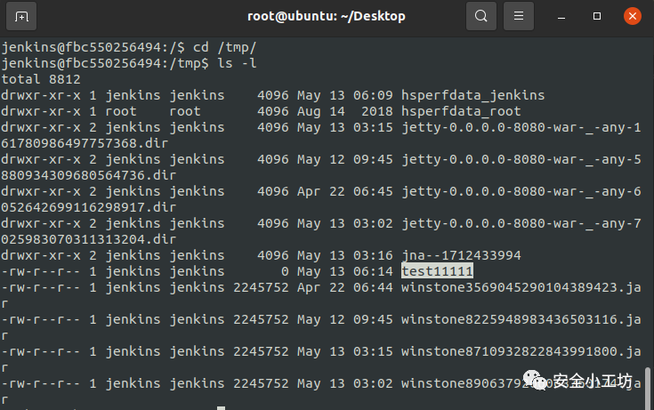
Task: Click the window title root@ubuntu: ~/Desktop
Action: pos(327,16)
